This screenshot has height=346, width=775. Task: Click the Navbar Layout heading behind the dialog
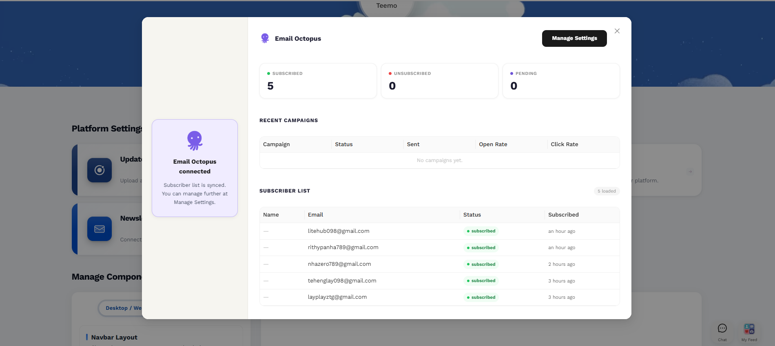tap(114, 337)
